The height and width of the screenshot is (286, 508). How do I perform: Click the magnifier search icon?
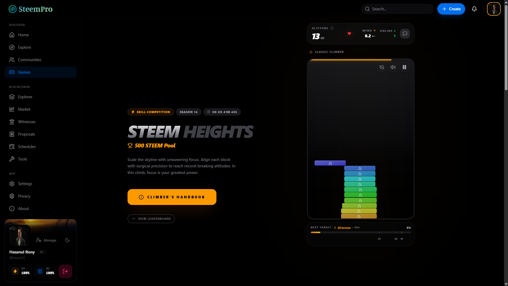tap(367, 9)
